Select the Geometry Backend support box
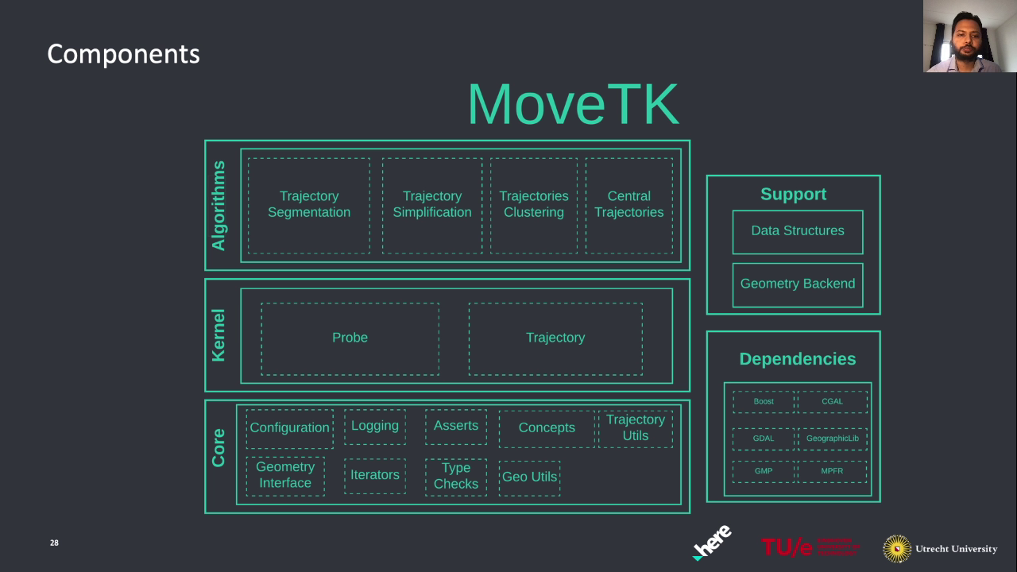1017x572 pixels. (797, 284)
